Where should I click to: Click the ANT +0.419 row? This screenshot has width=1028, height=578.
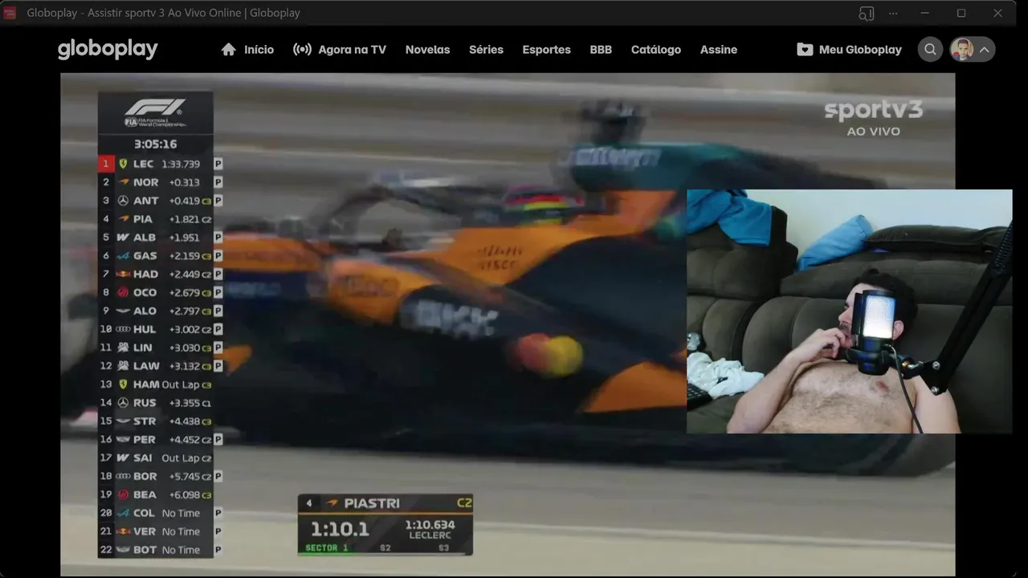pyautogui.click(x=160, y=201)
